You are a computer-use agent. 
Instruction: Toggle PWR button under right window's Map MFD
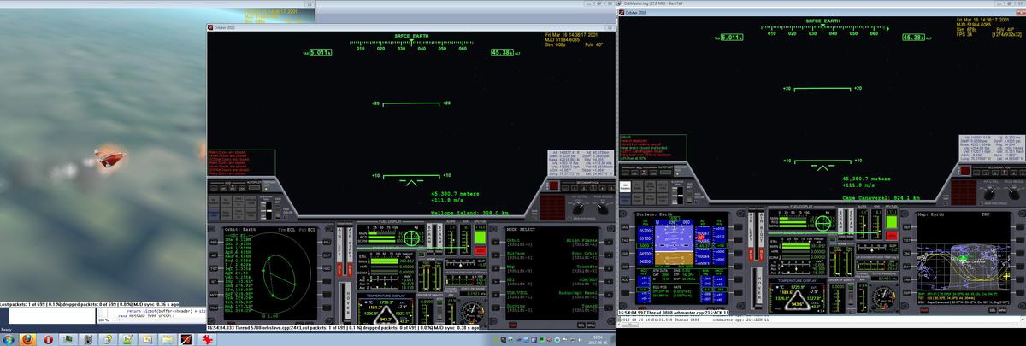[923, 310]
